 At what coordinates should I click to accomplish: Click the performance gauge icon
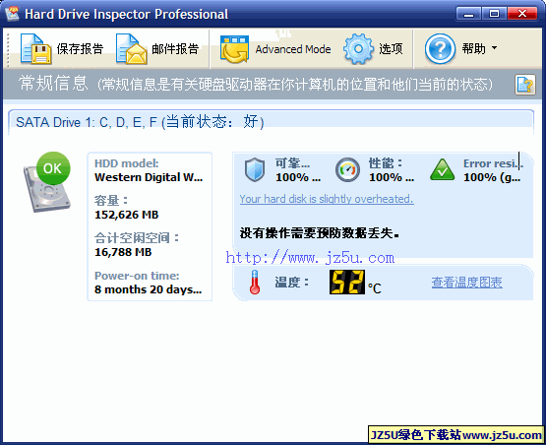point(347,169)
